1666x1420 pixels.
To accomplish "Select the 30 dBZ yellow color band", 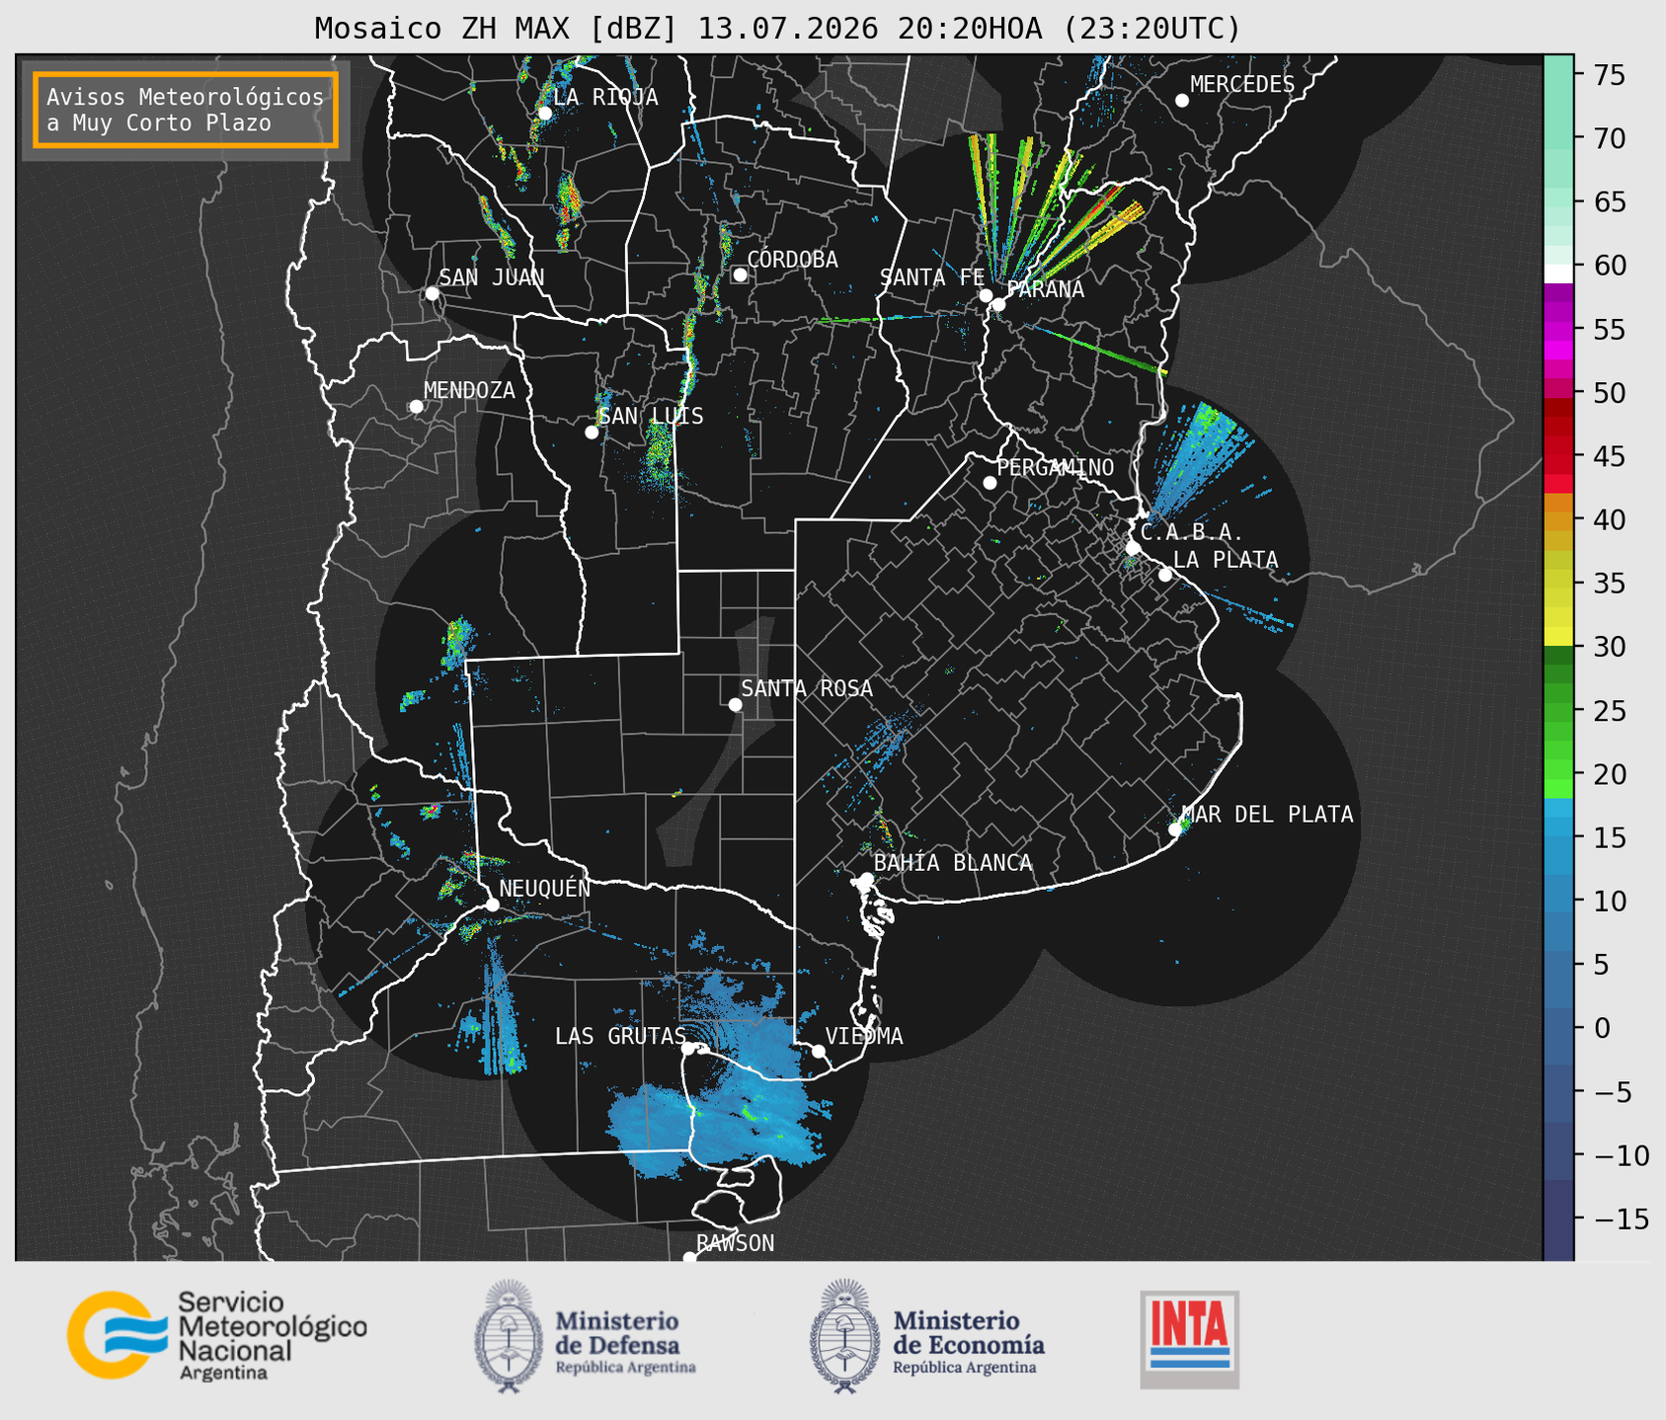I will click(1558, 637).
